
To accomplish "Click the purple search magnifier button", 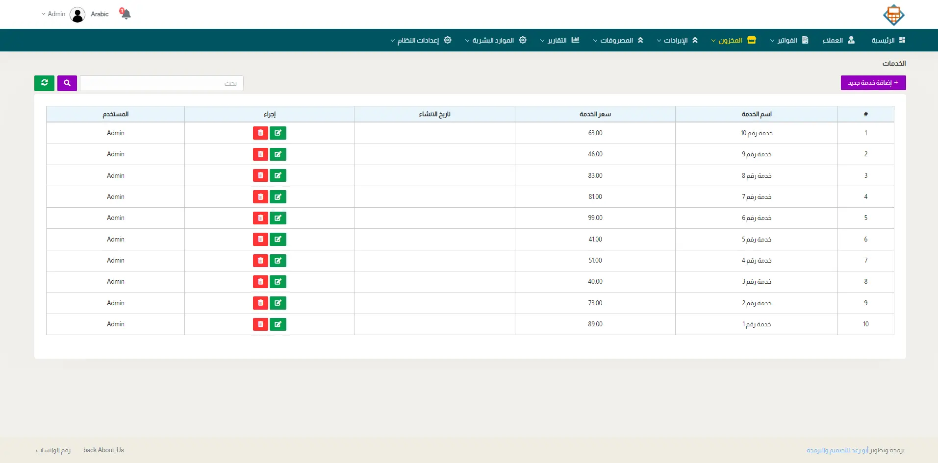I will click(67, 83).
